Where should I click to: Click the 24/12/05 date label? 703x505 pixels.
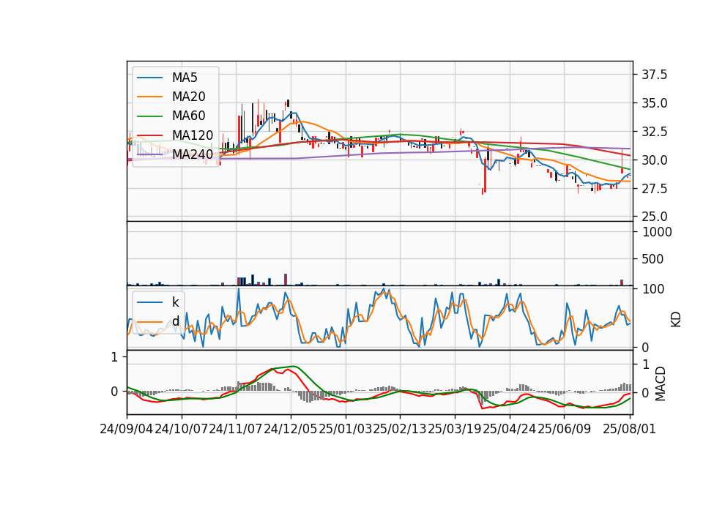pos(291,429)
